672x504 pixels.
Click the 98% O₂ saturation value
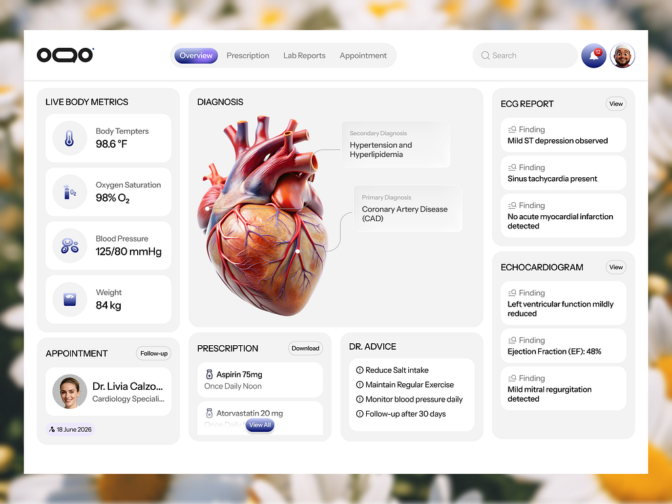pos(112,198)
